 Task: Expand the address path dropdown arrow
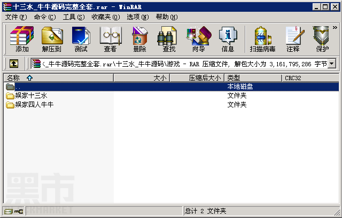click(x=332, y=64)
